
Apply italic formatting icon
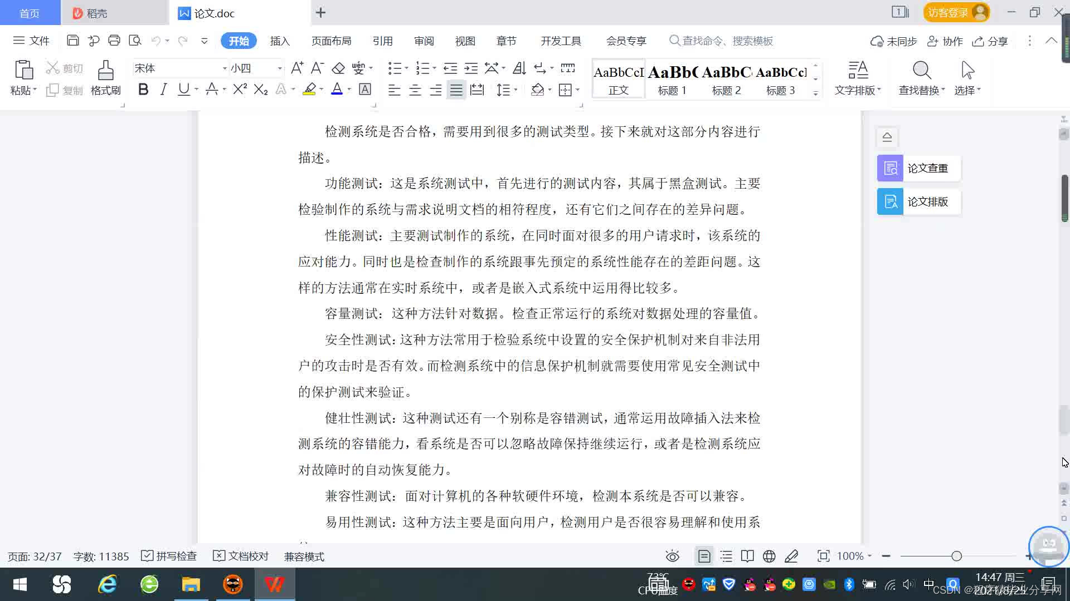[163, 90]
